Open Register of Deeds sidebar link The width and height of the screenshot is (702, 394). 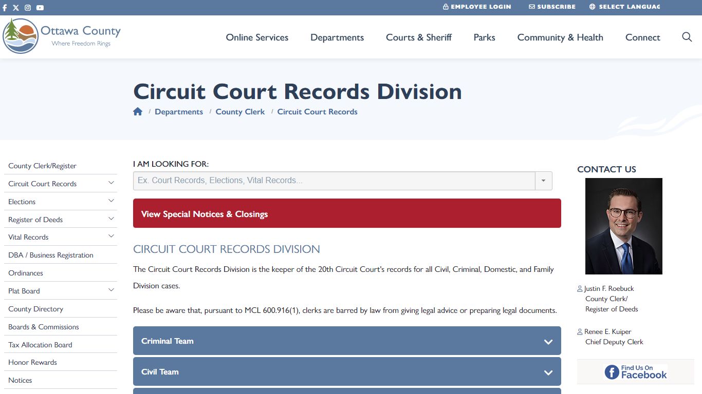pyautogui.click(x=35, y=220)
